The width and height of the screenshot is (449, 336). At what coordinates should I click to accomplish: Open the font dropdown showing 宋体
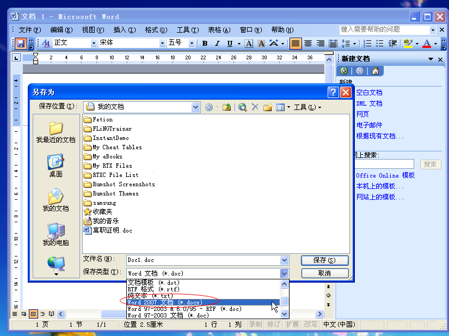(162, 44)
